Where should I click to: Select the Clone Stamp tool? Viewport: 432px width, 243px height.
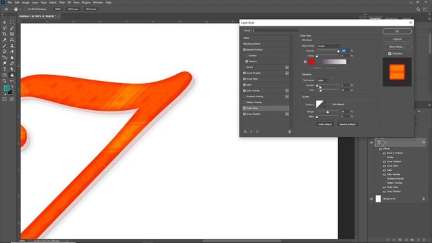pos(12,46)
